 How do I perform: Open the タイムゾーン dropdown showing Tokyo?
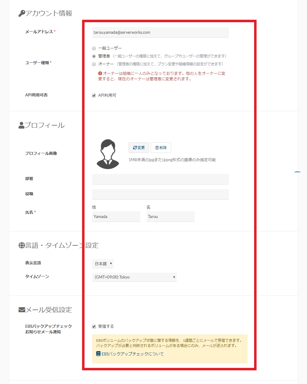tap(134, 277)
